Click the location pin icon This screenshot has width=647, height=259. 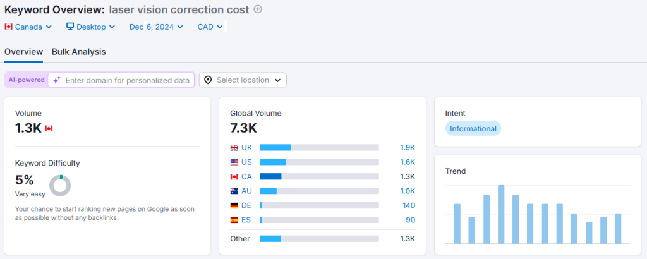(208, 80)
